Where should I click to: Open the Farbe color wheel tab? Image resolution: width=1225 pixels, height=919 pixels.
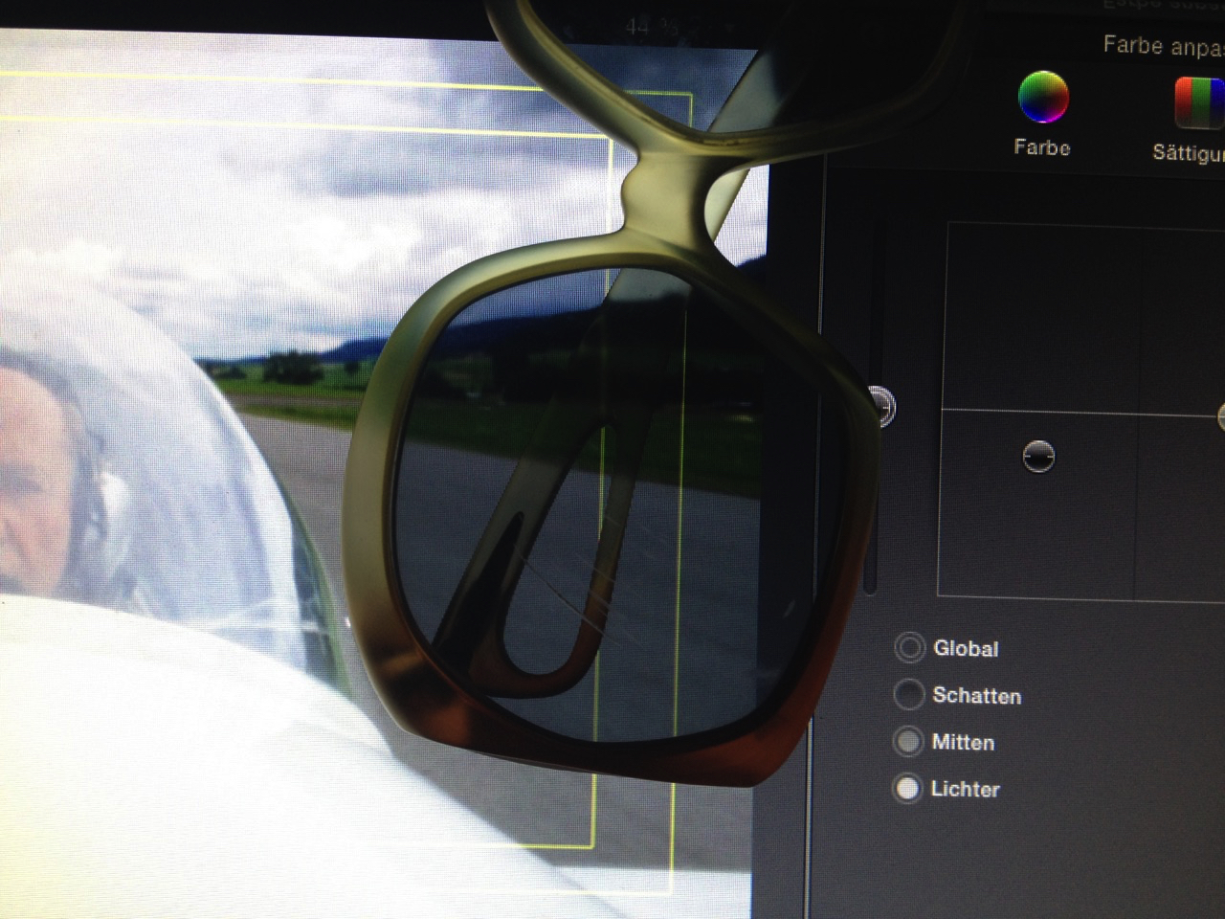click(x=1042, y=114)
